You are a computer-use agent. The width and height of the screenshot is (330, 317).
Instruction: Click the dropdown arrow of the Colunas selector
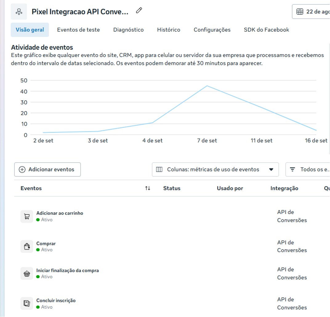coord(271,169)
